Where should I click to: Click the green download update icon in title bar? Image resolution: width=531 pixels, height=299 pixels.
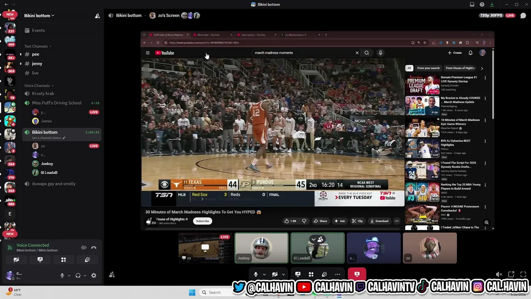tap(492, 5)
